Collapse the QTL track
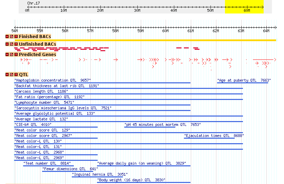 7,75
